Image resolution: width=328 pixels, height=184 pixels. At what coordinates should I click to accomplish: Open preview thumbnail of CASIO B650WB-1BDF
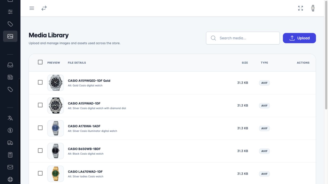pos(55,151)
